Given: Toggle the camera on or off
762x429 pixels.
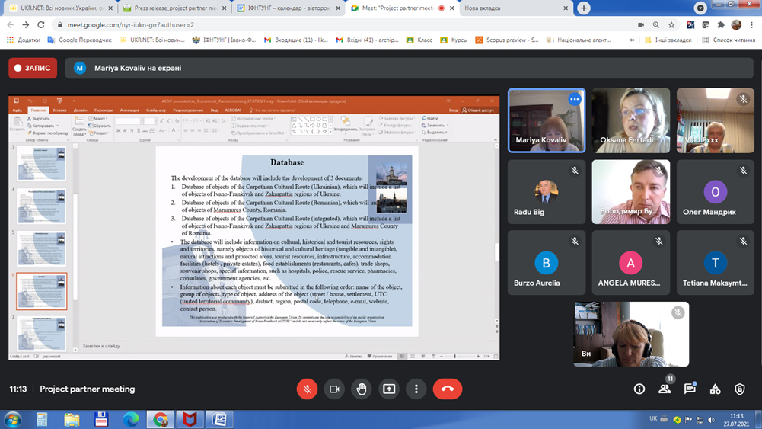Looking at the screenshot, I should [x=334, y=389].
